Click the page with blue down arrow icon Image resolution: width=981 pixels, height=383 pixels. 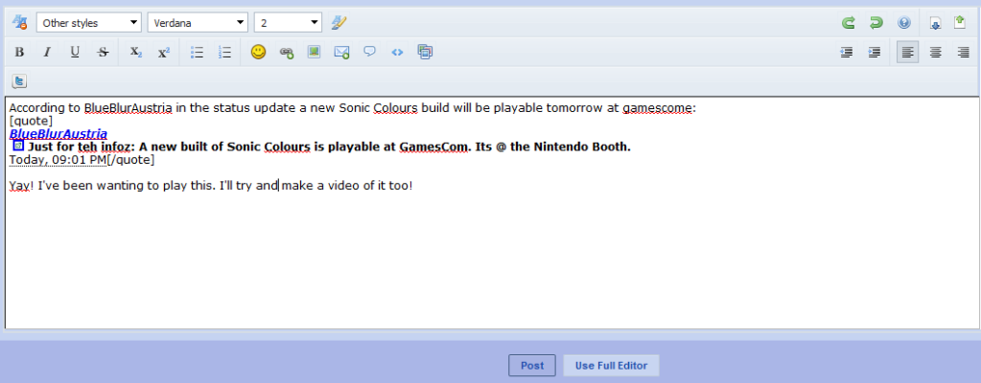click(x=935, y=23)
